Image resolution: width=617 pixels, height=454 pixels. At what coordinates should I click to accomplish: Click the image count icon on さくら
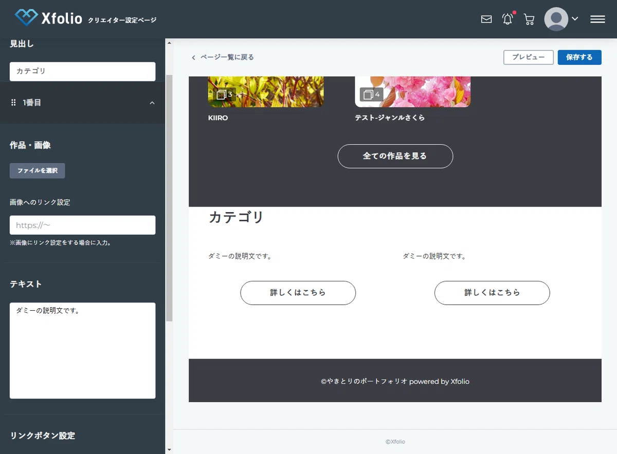pos(372,94)
